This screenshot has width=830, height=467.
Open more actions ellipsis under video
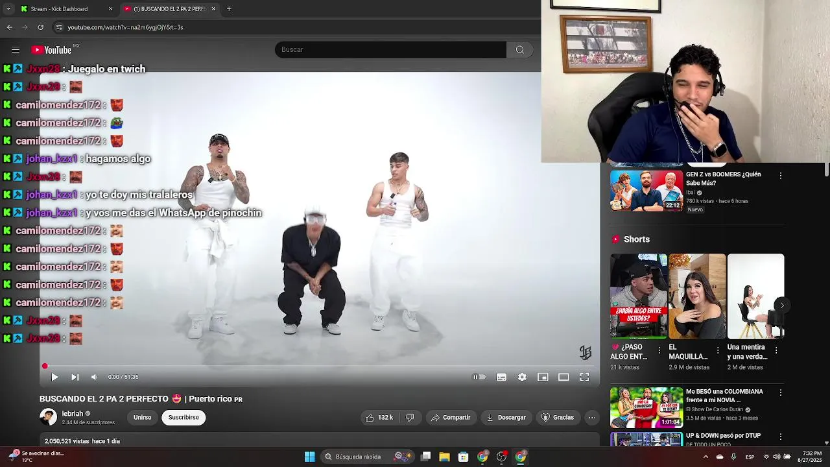point(592,418)
